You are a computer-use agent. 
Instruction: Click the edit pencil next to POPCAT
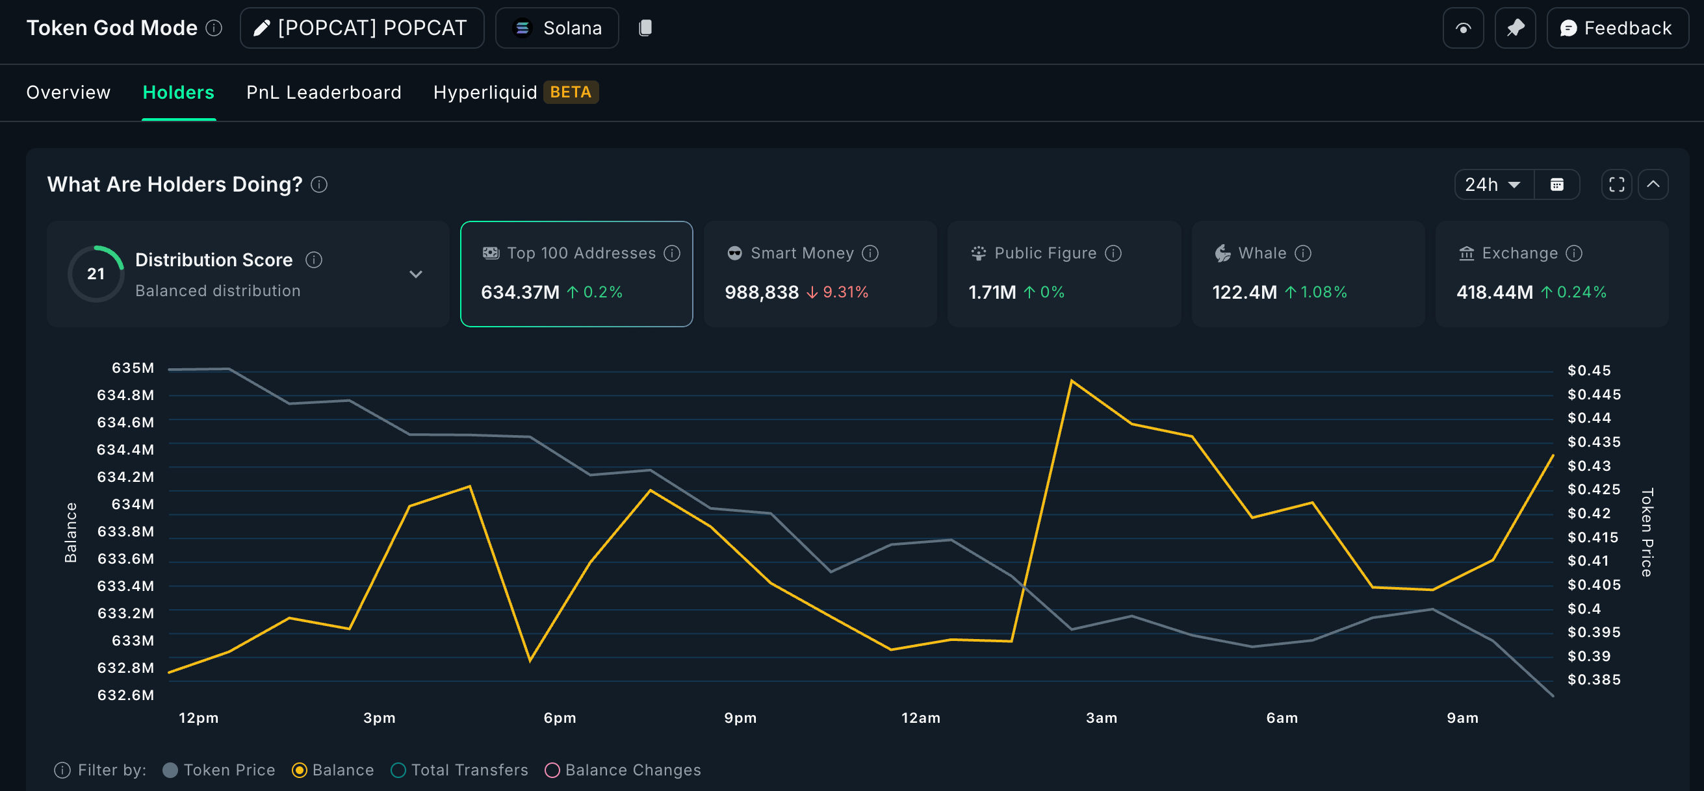(x=261, y=27)
